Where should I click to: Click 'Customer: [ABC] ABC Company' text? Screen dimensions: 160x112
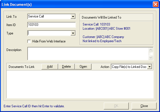click(103, 37)
